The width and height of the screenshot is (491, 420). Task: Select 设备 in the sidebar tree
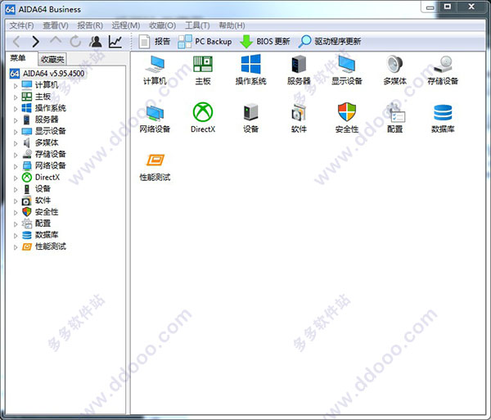(x=43, y=189)
